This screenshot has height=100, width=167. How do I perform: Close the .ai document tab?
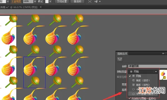pyautogui.click(x=41, y=7)
